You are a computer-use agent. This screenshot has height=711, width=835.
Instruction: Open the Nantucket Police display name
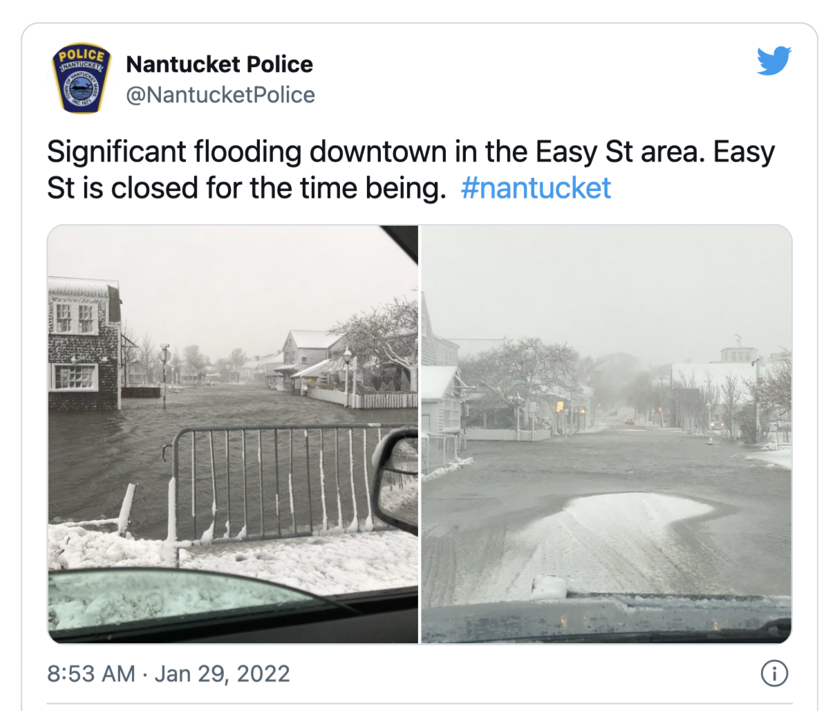pos(219,64)
